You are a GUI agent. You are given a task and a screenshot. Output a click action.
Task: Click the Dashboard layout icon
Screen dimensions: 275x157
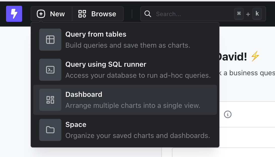[x=50, y=100]
